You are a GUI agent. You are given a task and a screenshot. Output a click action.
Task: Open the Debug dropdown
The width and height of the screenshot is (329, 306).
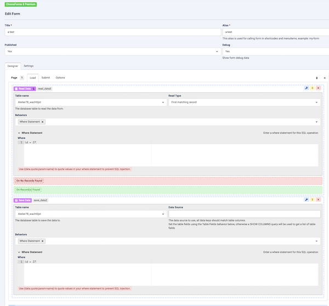coord(274,51)
